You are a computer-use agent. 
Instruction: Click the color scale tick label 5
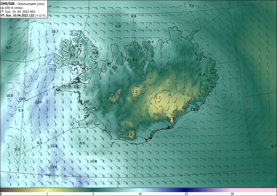93,194
